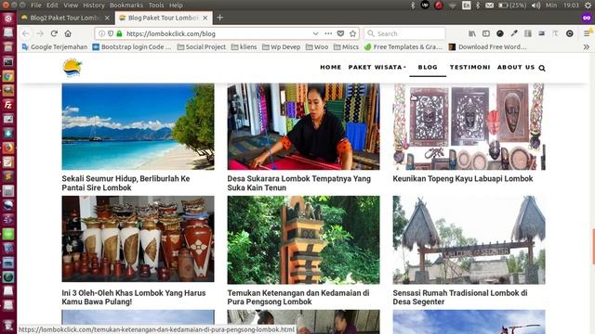Expand the address bar history dropdown

(315, 33)
